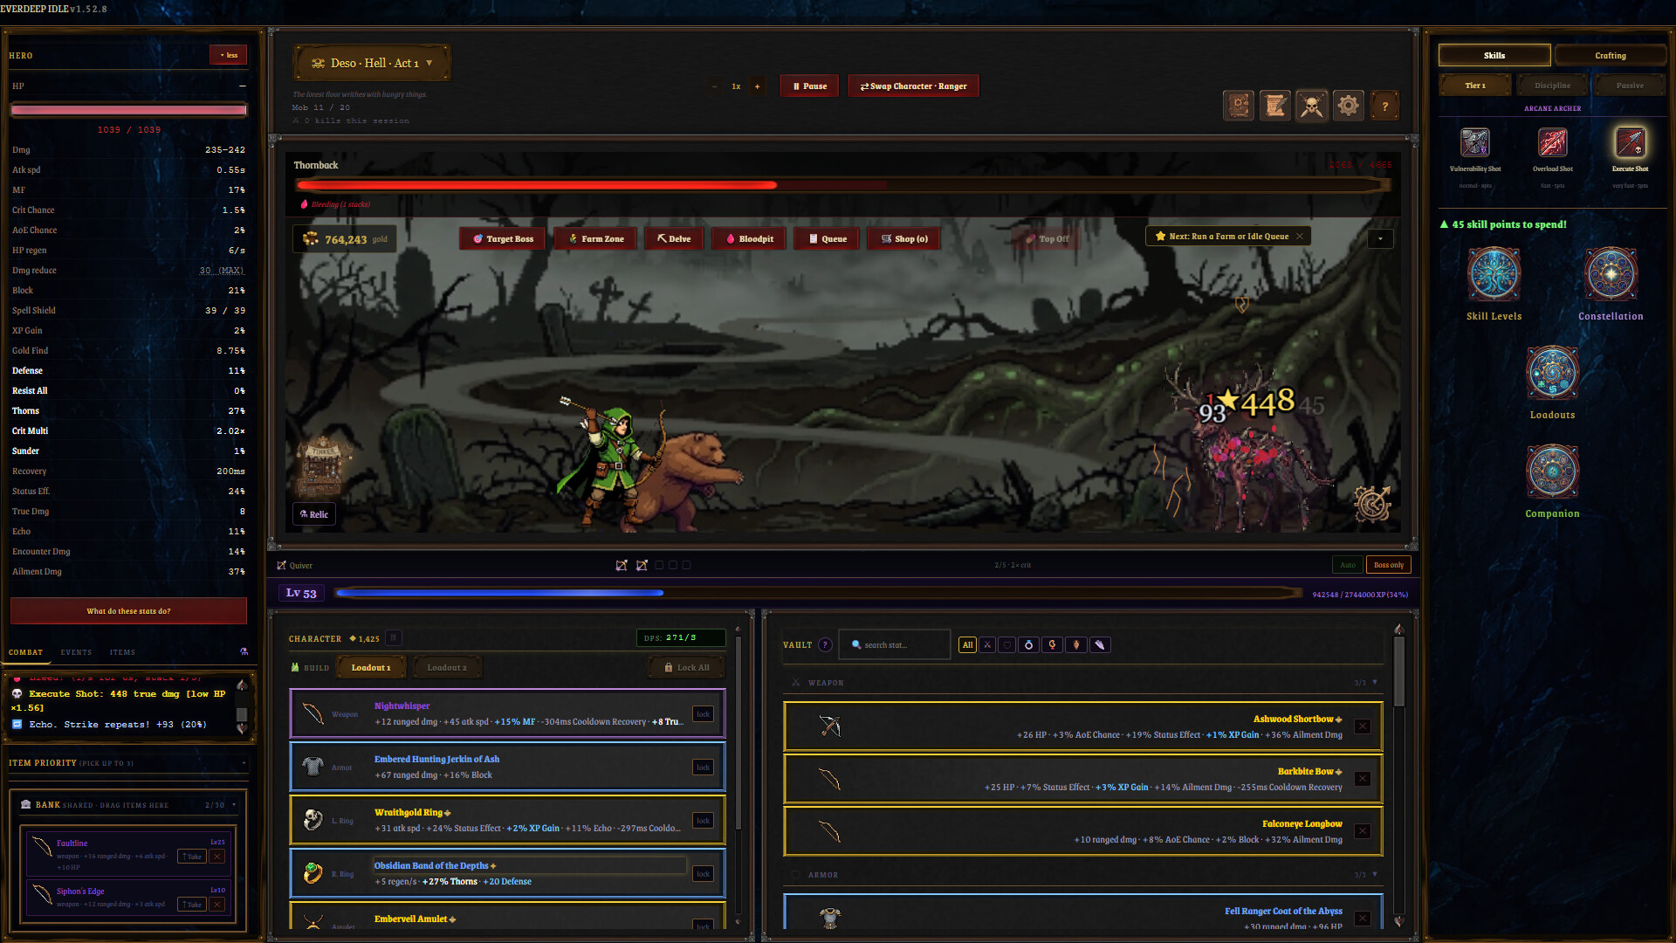Viewport: 1676px width, 943px height.
Task: Open the Deso · Hell · Act 1 zone dropdown
Action: [x=372, y=63]
